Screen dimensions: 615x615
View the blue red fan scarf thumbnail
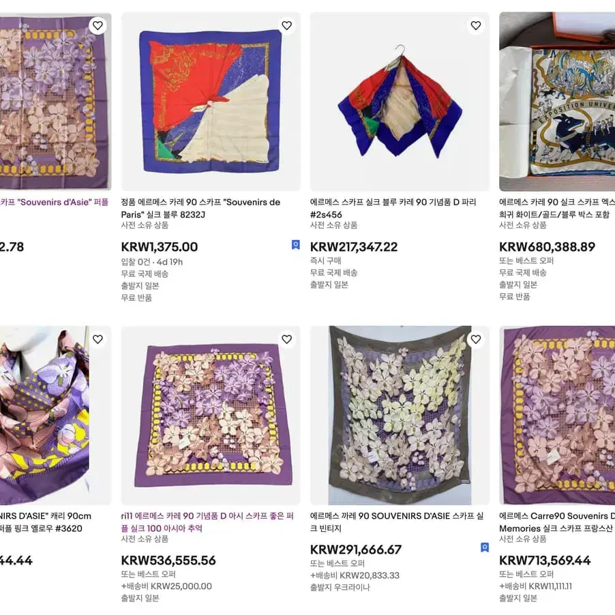(211, 102)
